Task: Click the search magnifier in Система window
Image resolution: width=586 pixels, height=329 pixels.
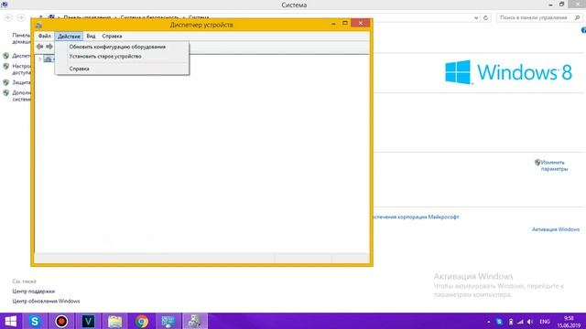Action: [578, 18]
